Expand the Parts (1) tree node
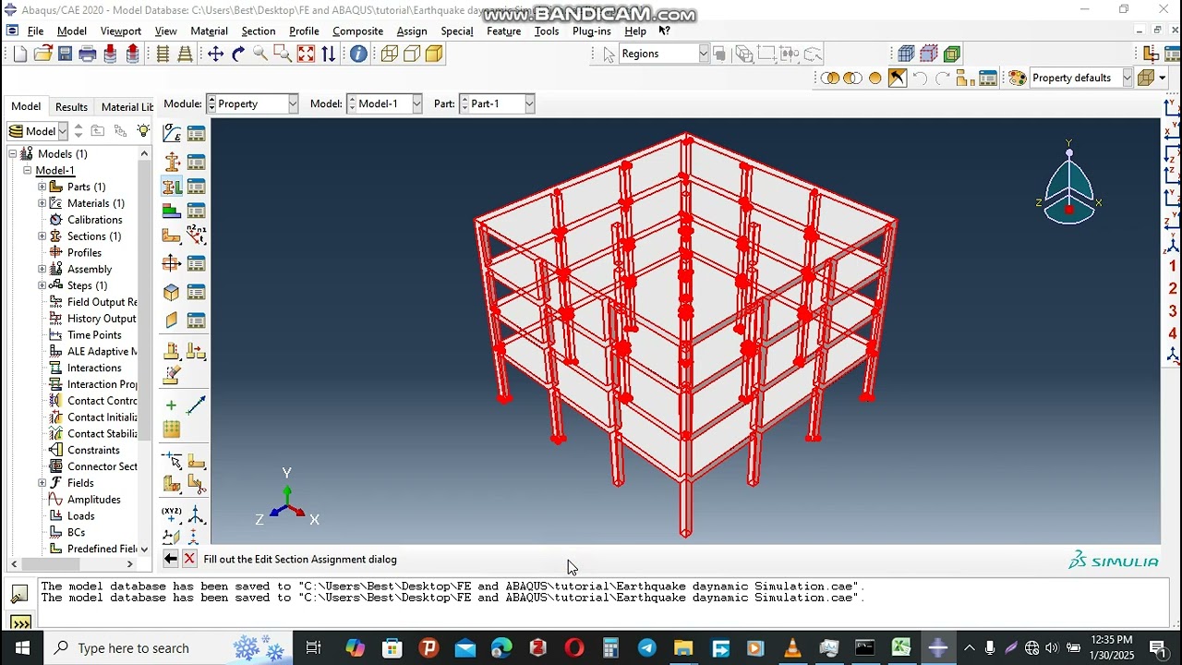The height and width of the screenshot is (665, 1182). tap(42, 187)
